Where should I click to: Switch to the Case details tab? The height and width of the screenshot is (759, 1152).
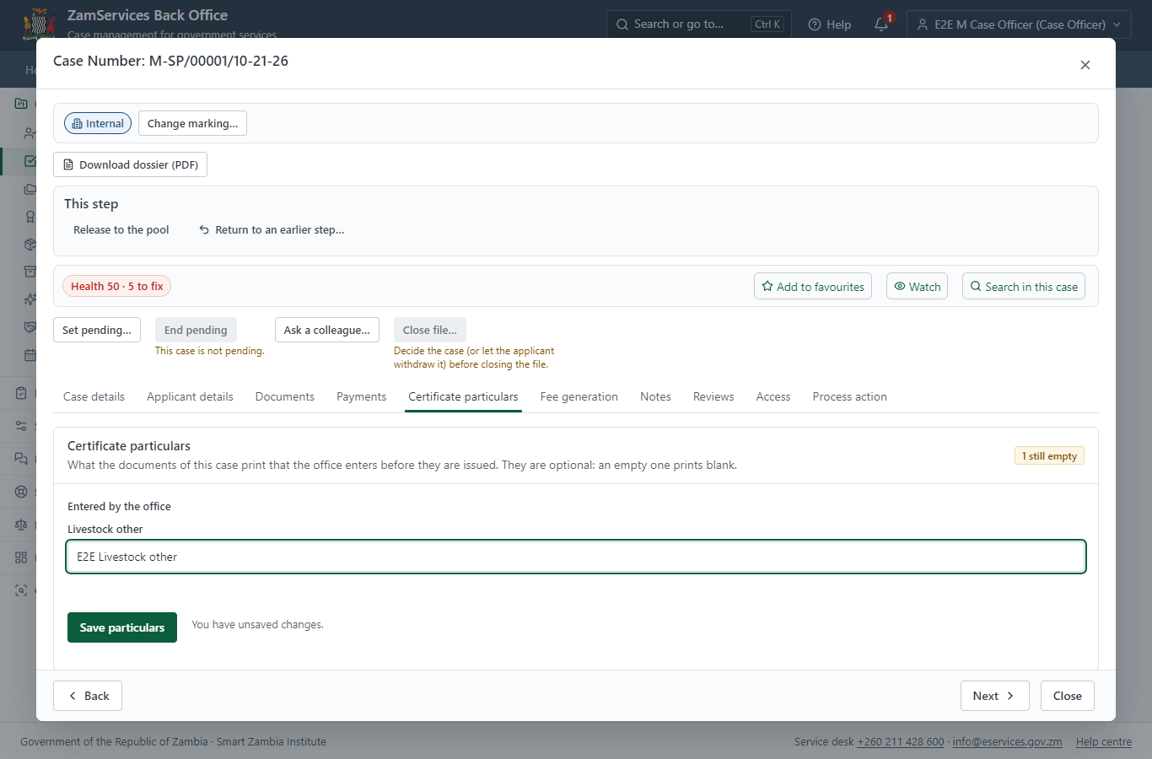tap(94, 396)
